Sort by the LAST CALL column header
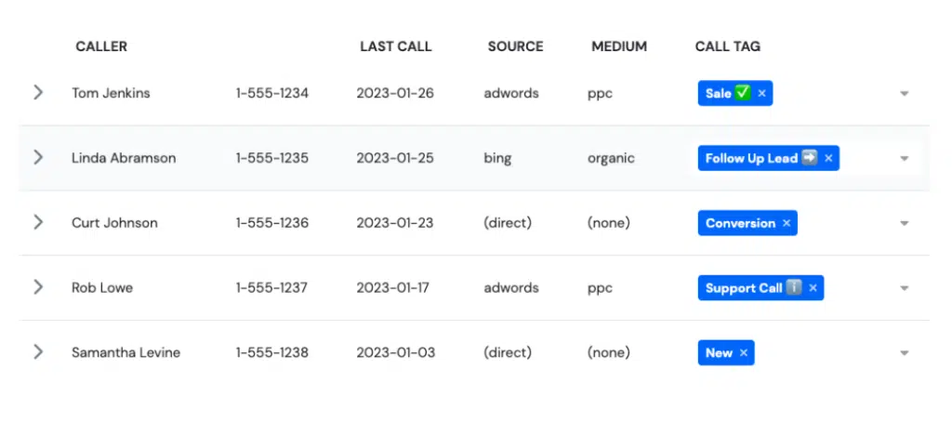Viewport: 952px width, 423px height. click(x=396, y=46)
